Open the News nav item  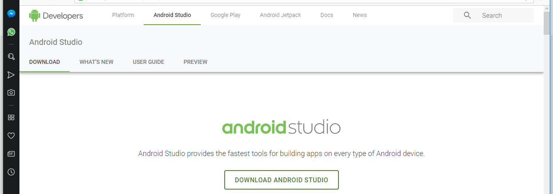359,15
